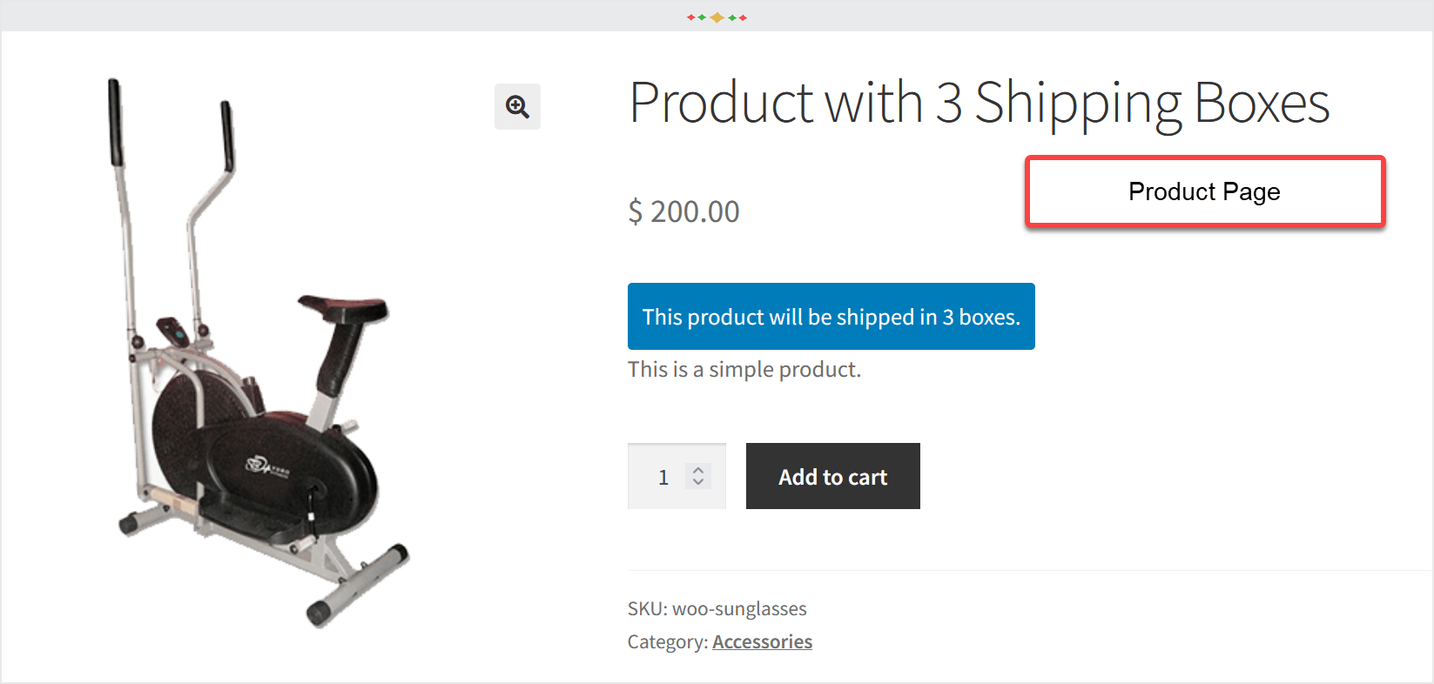Select the Product with 3 Shipping Boxes title

[979, 102]
